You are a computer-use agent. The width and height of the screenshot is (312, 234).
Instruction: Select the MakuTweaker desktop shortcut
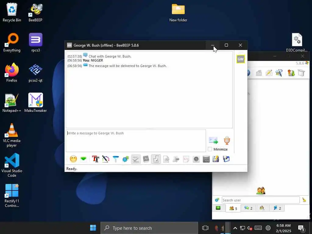click(x=35, y=103)
